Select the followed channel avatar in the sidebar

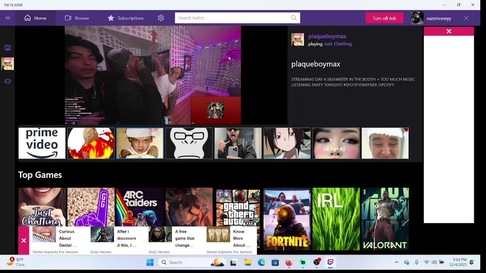click(8, 64)
